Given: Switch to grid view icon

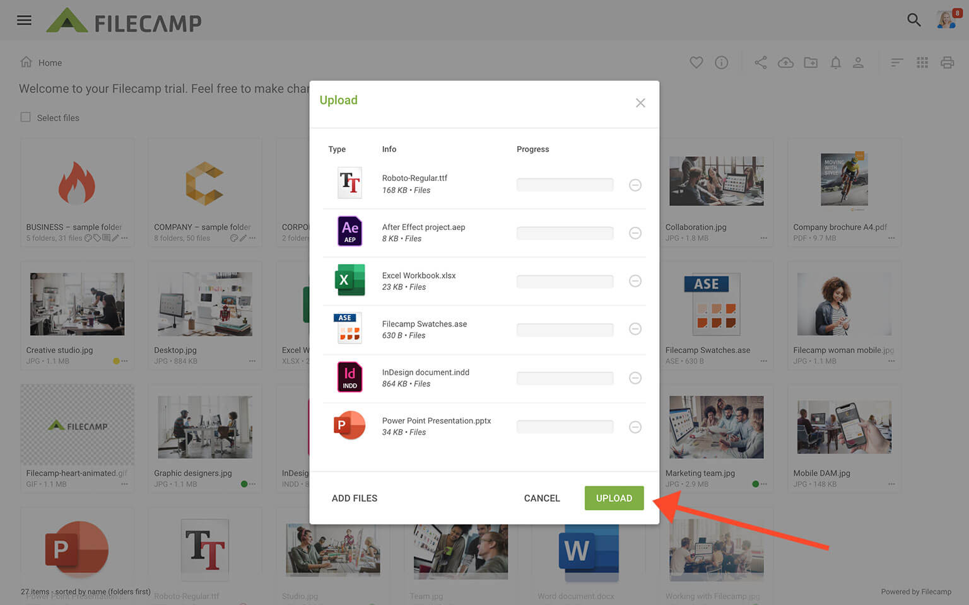Looking at the screenshot, I should pos(922,62).
